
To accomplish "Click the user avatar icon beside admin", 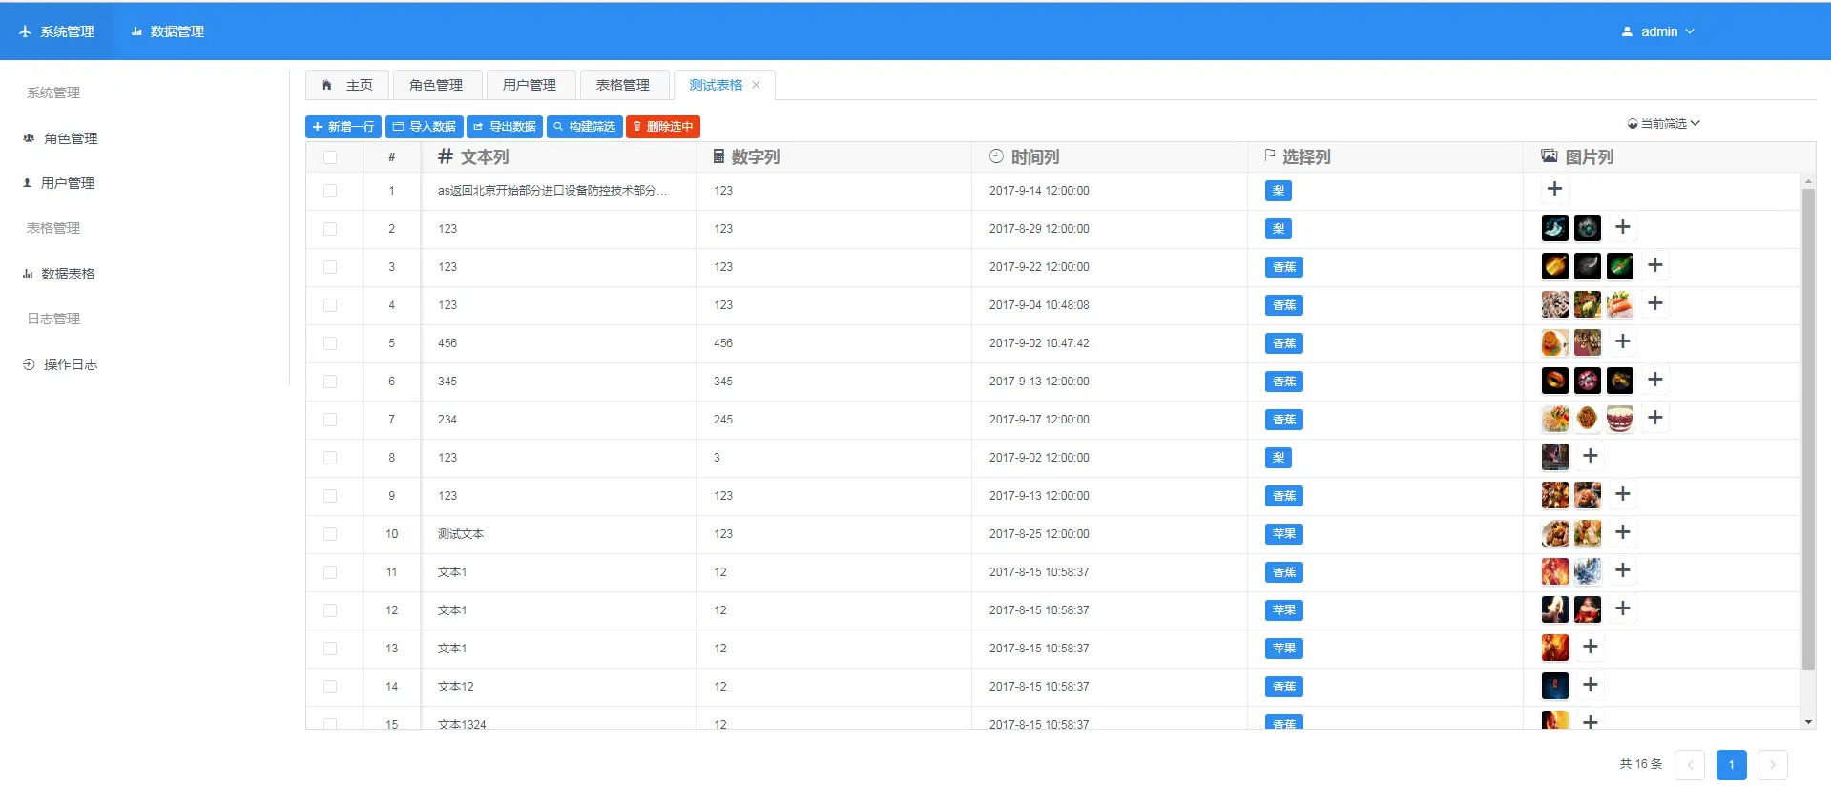I will (1627, 31).
